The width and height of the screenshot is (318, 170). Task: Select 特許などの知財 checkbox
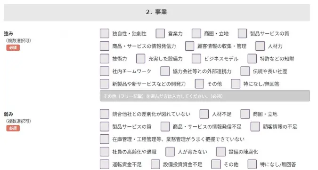point(252,59)
